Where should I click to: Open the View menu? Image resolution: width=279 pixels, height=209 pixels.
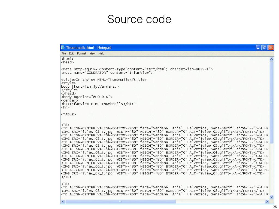[x=92, y=54]
